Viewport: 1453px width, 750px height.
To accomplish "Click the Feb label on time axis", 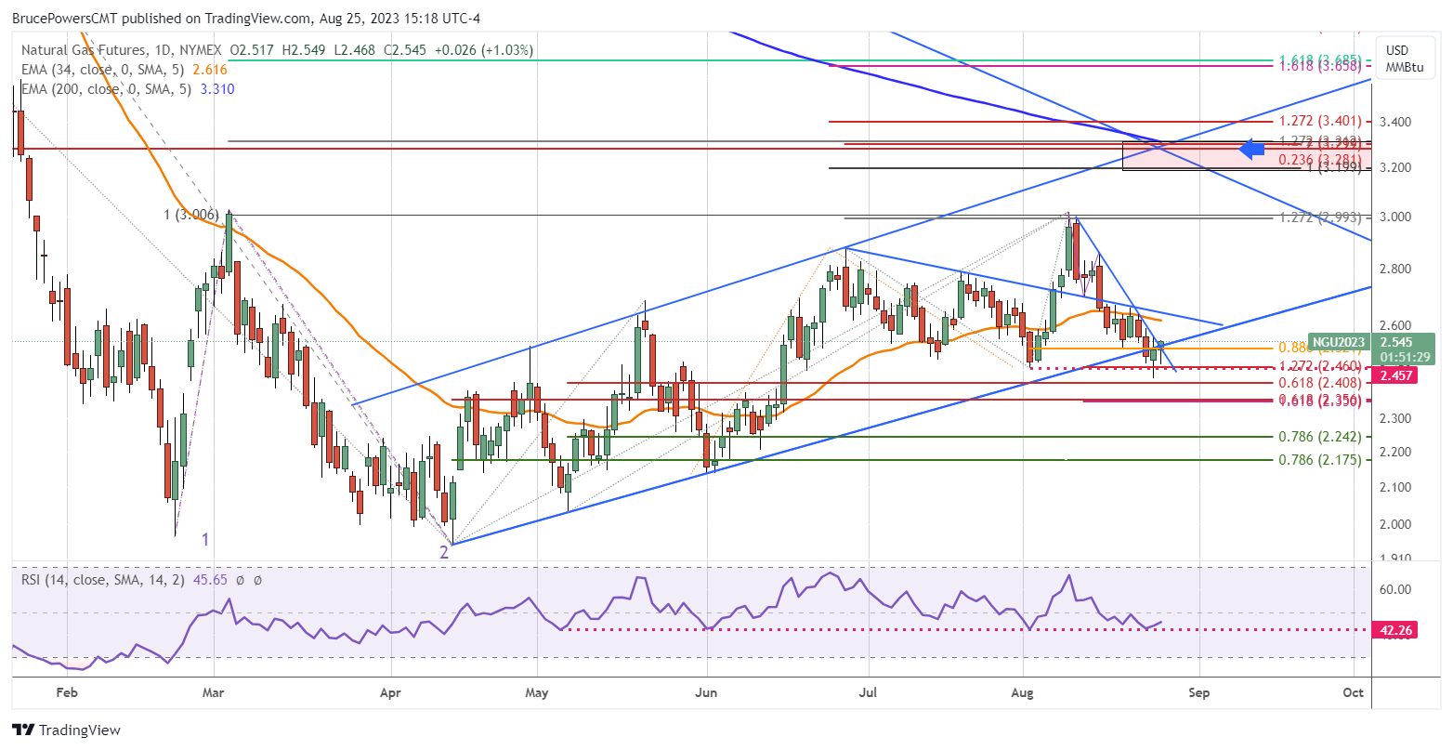I will click(67, 692).
